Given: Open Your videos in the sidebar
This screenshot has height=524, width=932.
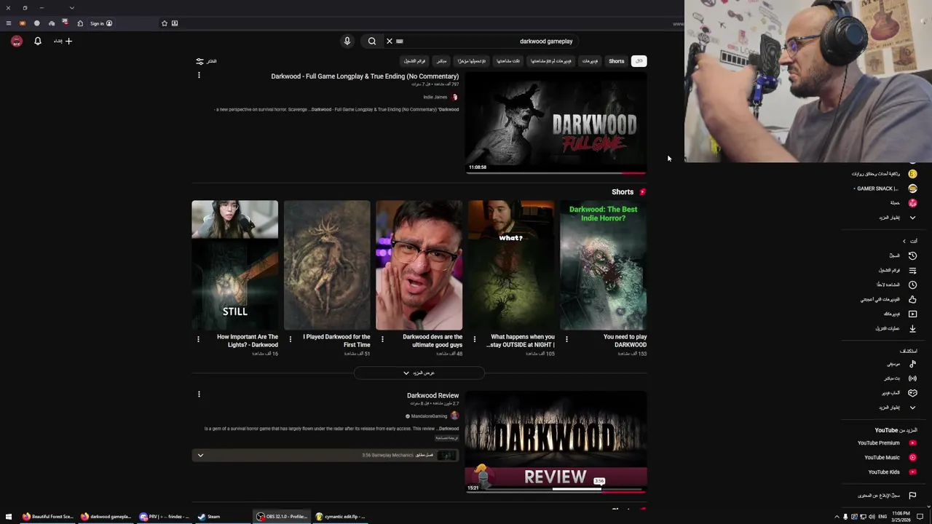Looking at the screenshot, I should pos(900,314).
